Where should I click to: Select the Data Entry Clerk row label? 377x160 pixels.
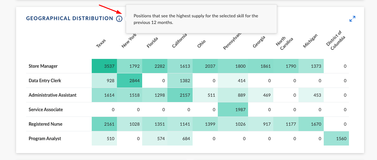[45, 81]
